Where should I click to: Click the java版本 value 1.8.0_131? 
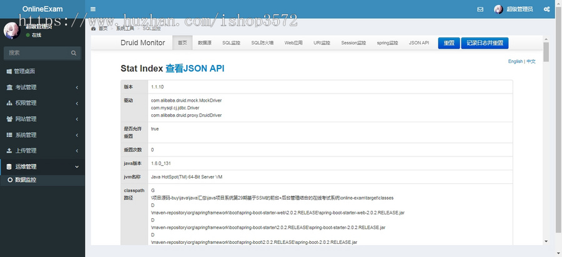coord(160,163)
